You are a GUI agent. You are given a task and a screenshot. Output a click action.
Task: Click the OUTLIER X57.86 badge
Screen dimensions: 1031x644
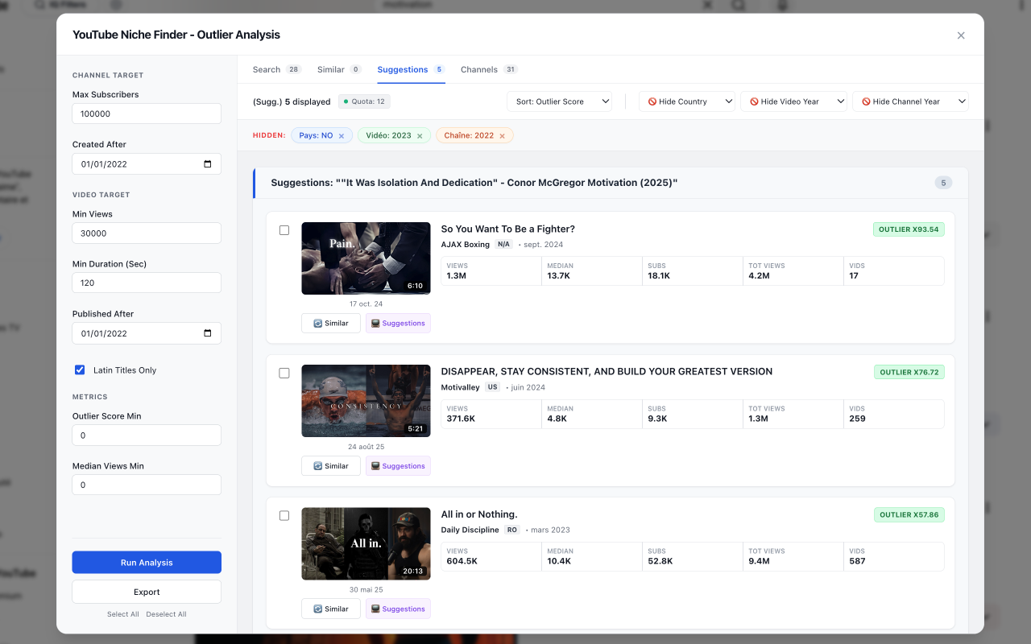pos(909,514)
